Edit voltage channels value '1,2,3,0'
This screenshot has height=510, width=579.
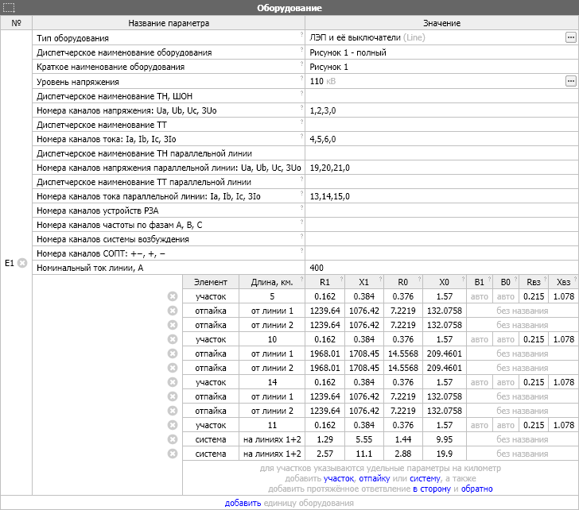point(441,110)
